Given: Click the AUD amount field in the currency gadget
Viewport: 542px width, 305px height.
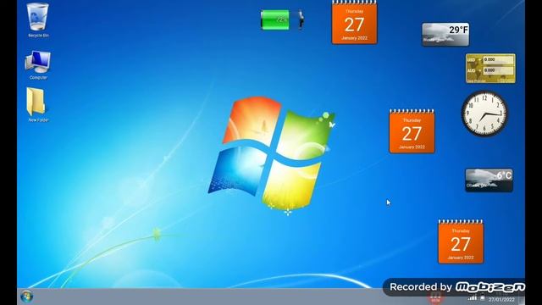Looking at the screenshot, I should (498, 70).
